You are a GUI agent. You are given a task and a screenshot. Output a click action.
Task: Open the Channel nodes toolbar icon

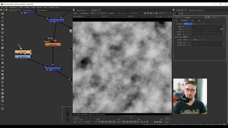(x=2, y=25)
